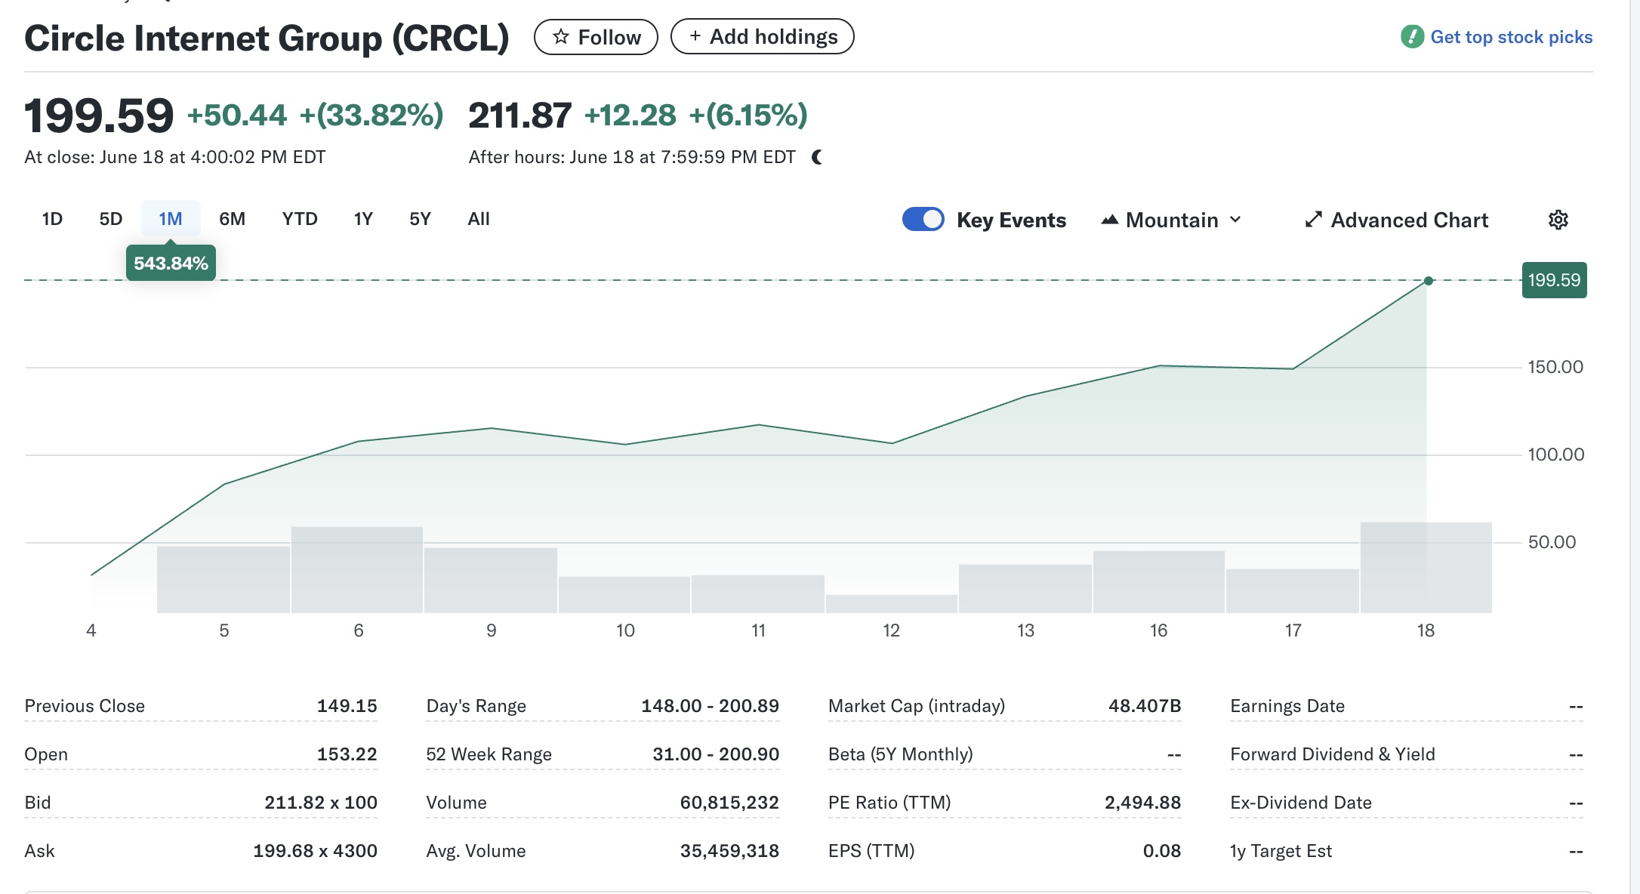
Task: Click the Bid value 211.82 x 100
Action: tap(321, 803)
